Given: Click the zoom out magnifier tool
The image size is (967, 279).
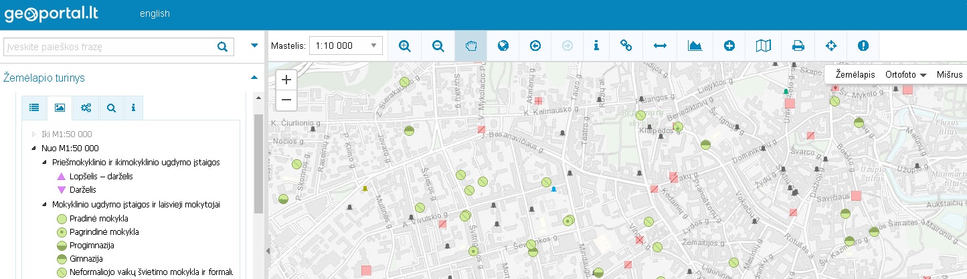Looking at the screenshot, I should [438, 45].
